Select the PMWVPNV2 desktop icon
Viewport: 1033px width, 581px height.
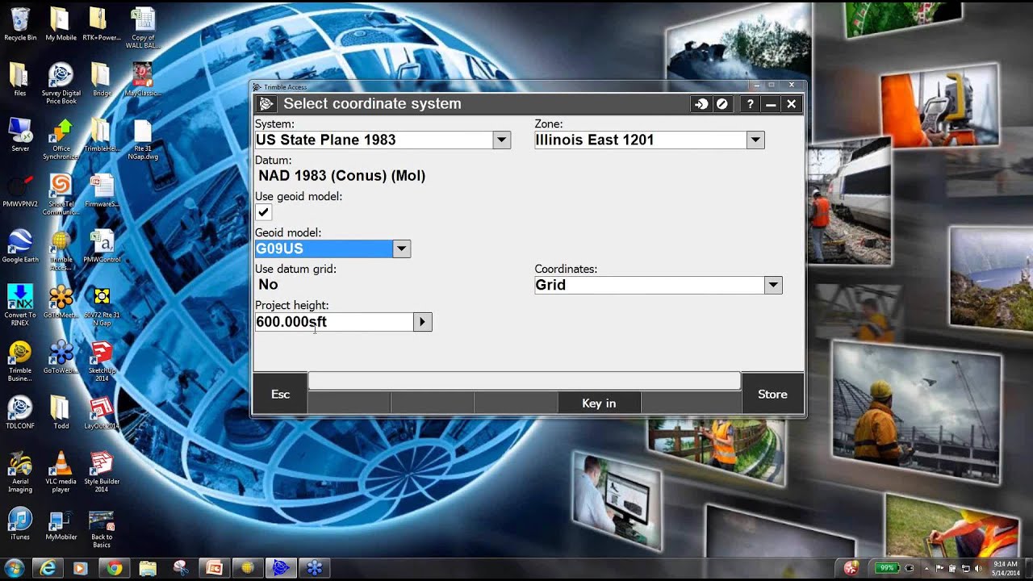tap(20, 192)
